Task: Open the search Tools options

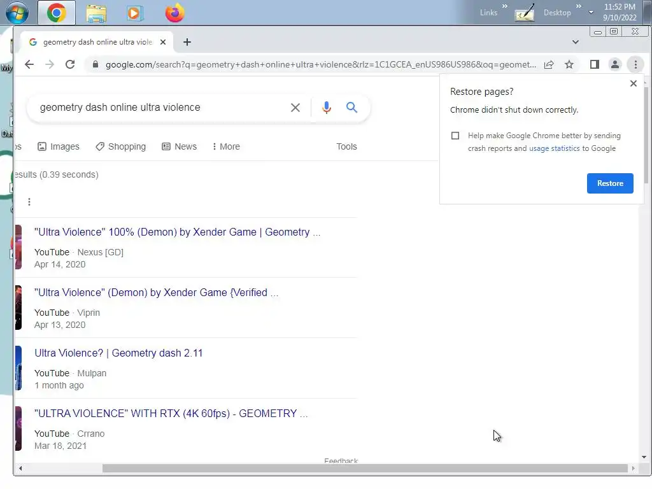Action: [346, 146]
